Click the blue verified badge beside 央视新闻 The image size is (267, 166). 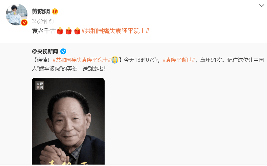[x=63, y=51]
